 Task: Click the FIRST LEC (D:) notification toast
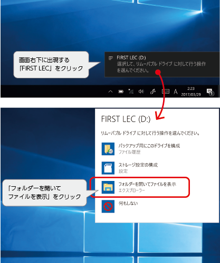point(162,64)
